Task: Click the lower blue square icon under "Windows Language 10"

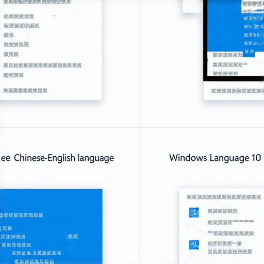Action: click(194, 245)
